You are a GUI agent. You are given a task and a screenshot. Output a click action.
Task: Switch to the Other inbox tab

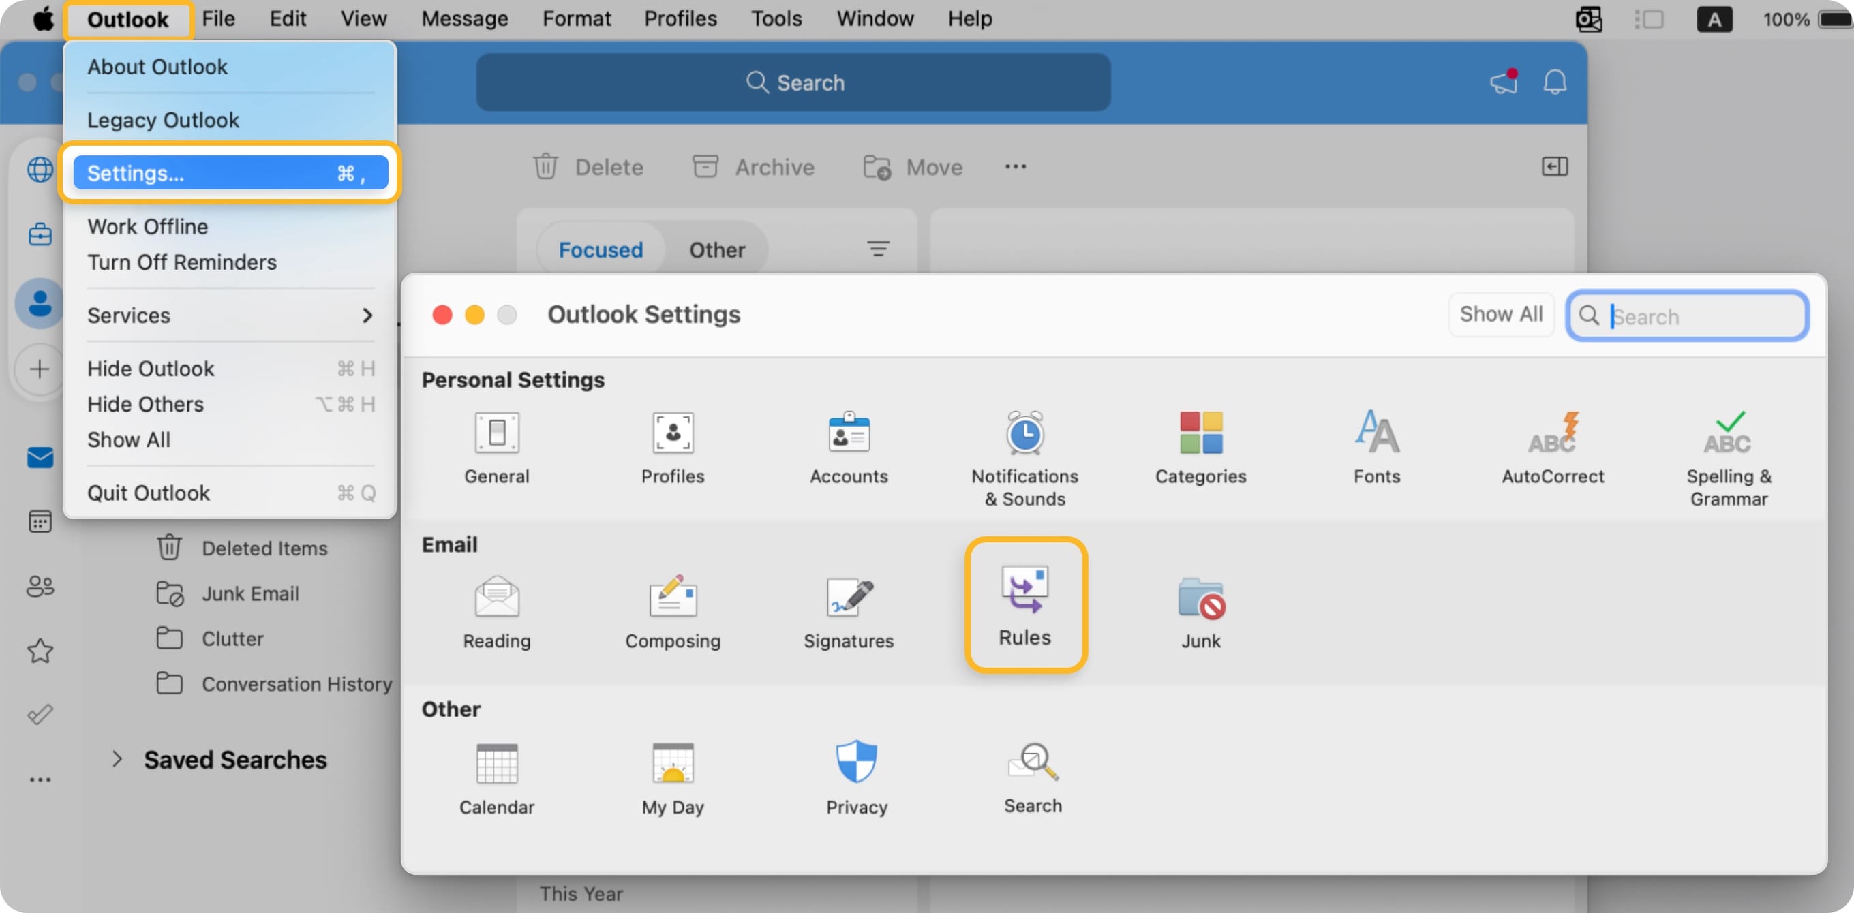point(717,249)
